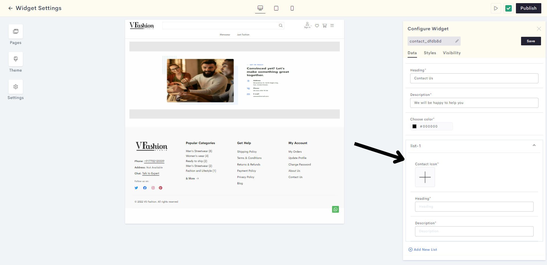This screenshot has width=547, height=265.
Task: Open My Orders link
Action: pos(295,152)
